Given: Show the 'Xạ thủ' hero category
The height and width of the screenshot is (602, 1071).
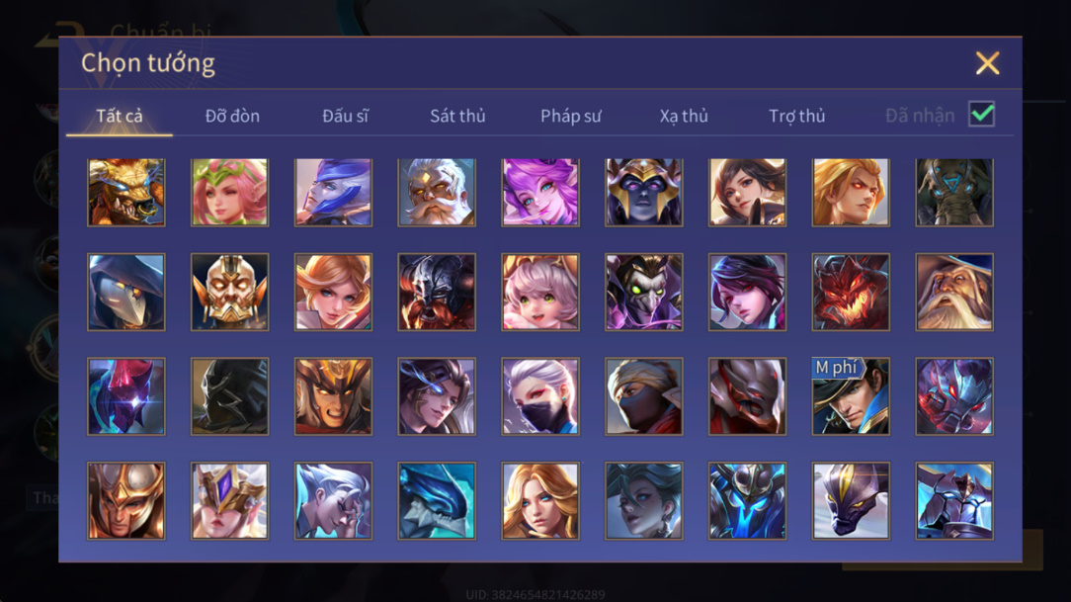Looking at the screenshot, I should [x=684, y=117].
